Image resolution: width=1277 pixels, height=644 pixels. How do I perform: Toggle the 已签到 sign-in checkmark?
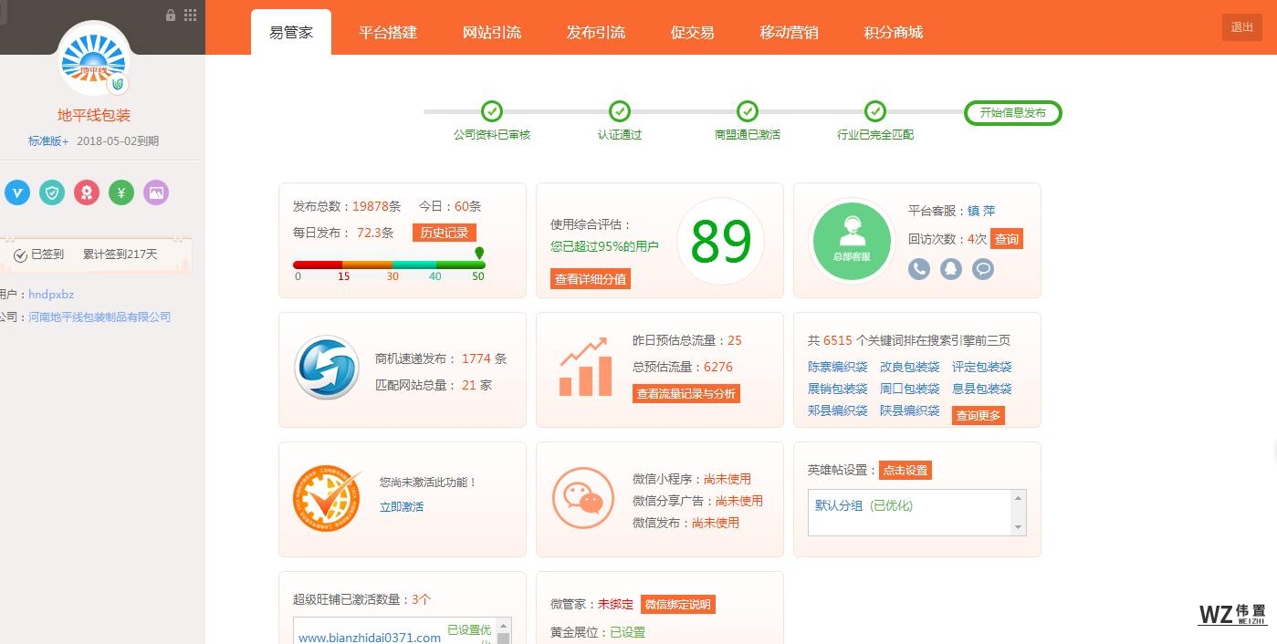point(20,255)
